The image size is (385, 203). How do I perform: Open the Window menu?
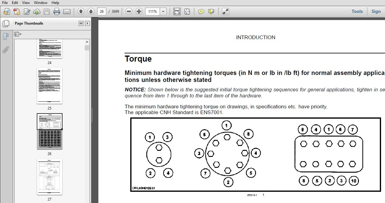41,3
